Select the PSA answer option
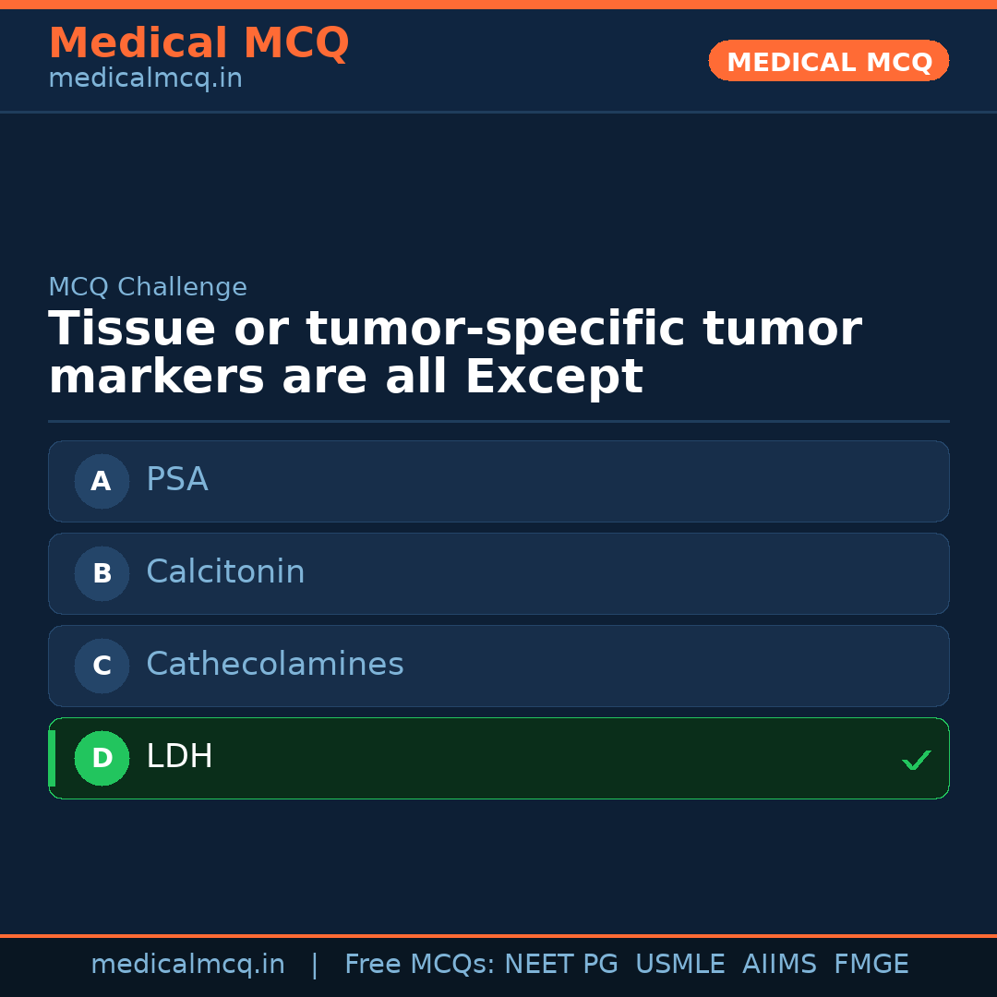Image resolution: width=997 pixels, height=997 pixels. [498, 481]
